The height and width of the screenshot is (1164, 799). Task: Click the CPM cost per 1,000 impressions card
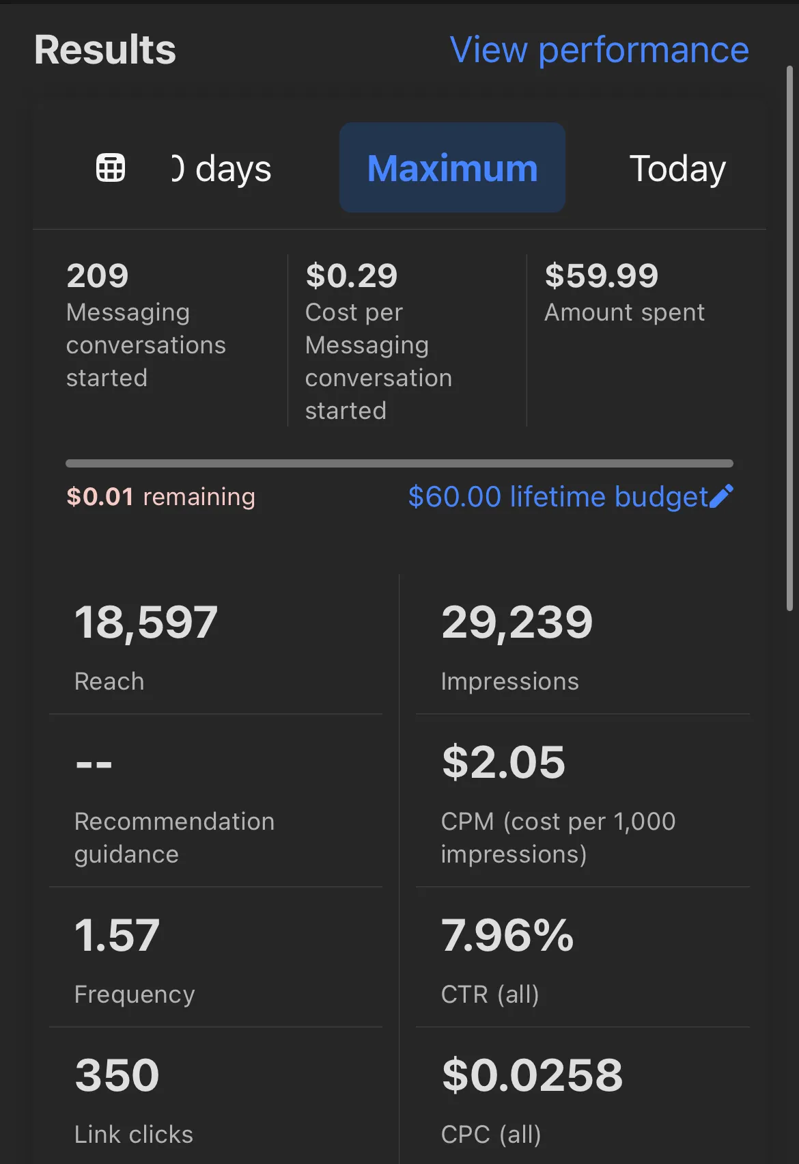point(582,801)
